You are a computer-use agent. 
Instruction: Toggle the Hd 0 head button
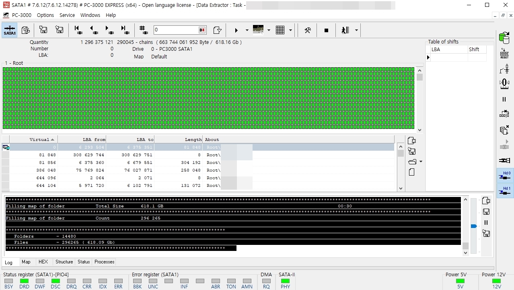point(505,175)
